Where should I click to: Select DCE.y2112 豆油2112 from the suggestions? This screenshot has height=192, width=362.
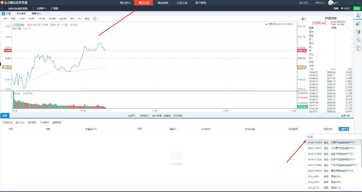pos(333,188)
